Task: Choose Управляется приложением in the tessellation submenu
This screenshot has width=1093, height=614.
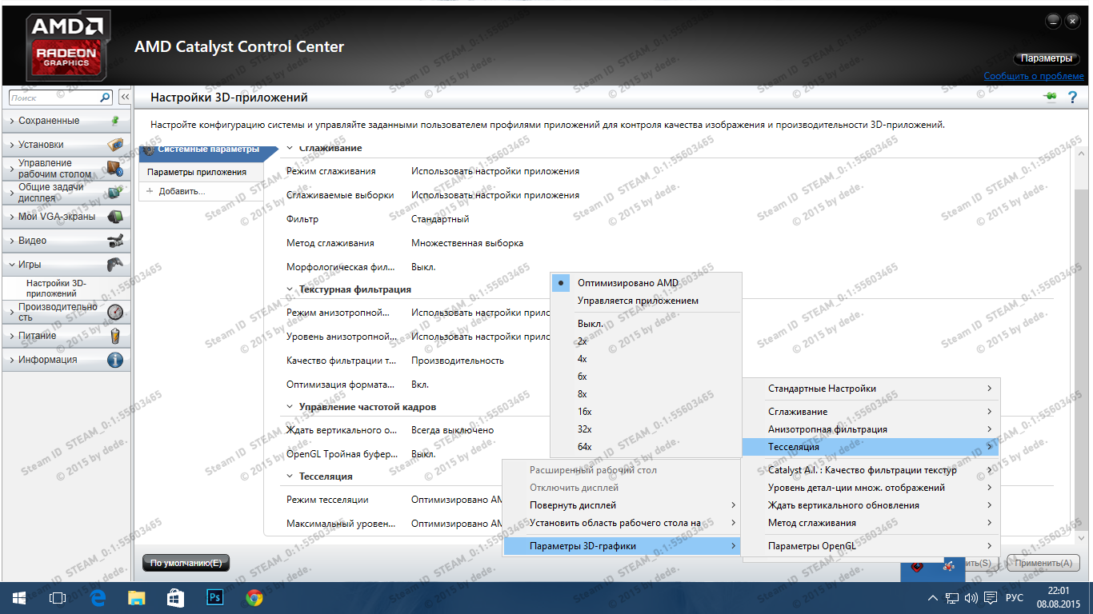Action: [x=647, y=301]
